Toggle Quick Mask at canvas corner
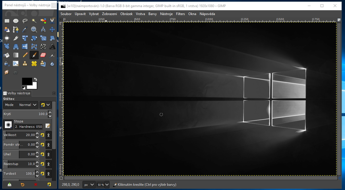The height and width of the screenshot is (190, 345). tap(61, 178)
